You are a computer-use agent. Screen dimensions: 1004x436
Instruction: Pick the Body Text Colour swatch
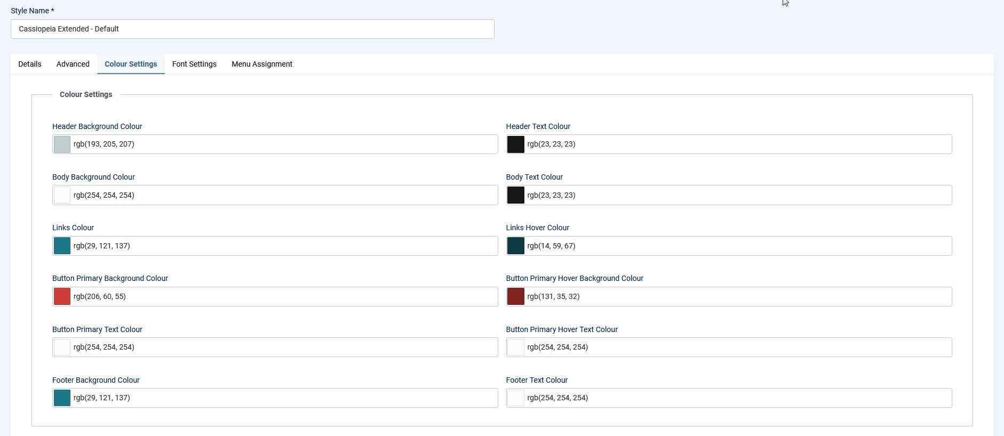[x=515, y=195]
